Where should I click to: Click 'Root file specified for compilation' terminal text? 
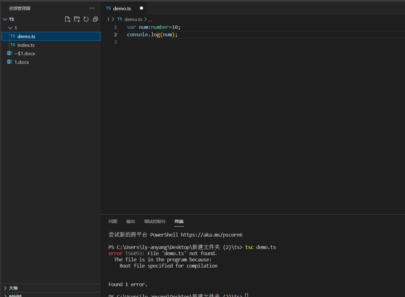(169, 266)
